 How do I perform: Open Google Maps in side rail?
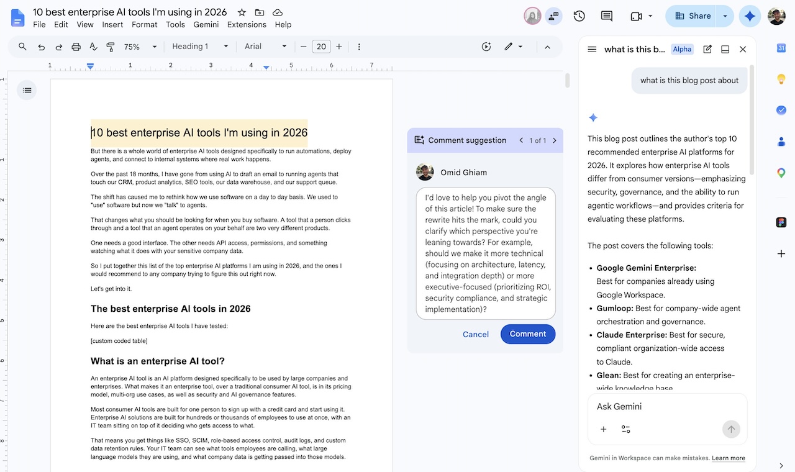point(781,173)
